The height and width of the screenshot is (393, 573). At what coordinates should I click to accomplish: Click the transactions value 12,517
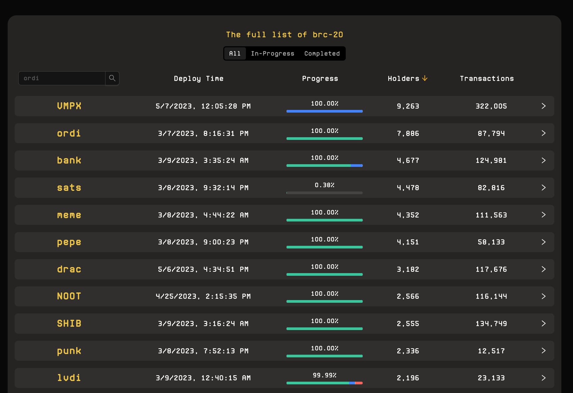[491, 351]
